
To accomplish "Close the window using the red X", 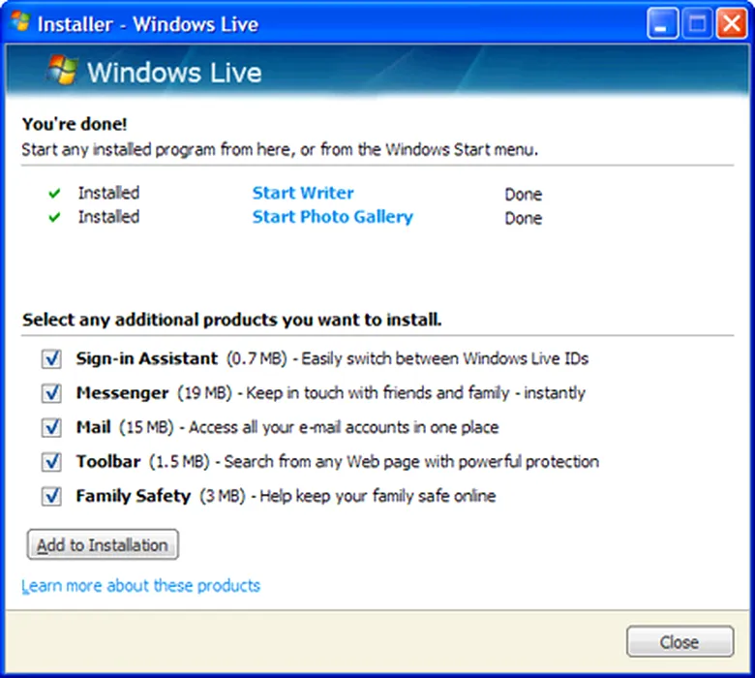I will coord(729,24).
